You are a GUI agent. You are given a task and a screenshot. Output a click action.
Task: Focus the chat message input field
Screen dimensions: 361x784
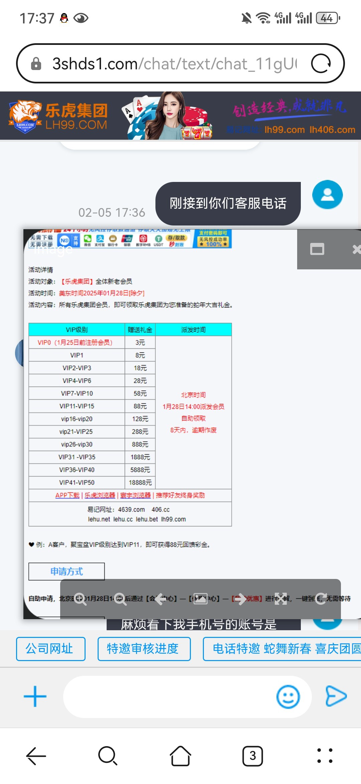[167, 697]
